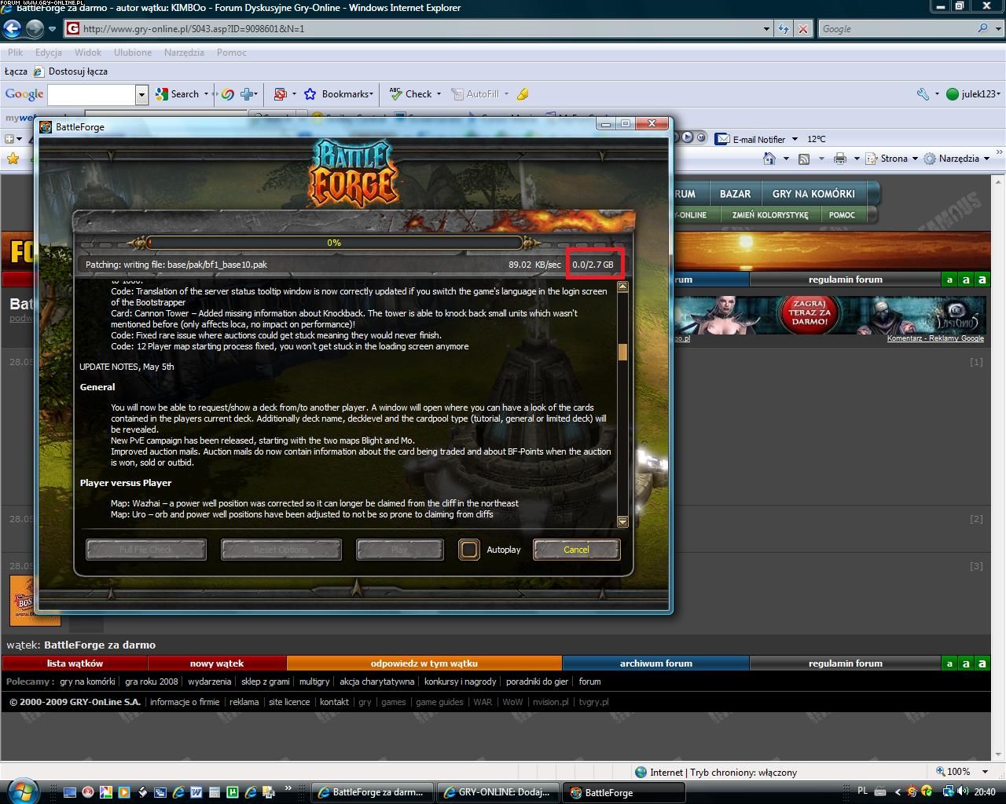The image size is (1006, 804).
Task: Click the BAZAR navigation tab
Action: tap(735, 194)
